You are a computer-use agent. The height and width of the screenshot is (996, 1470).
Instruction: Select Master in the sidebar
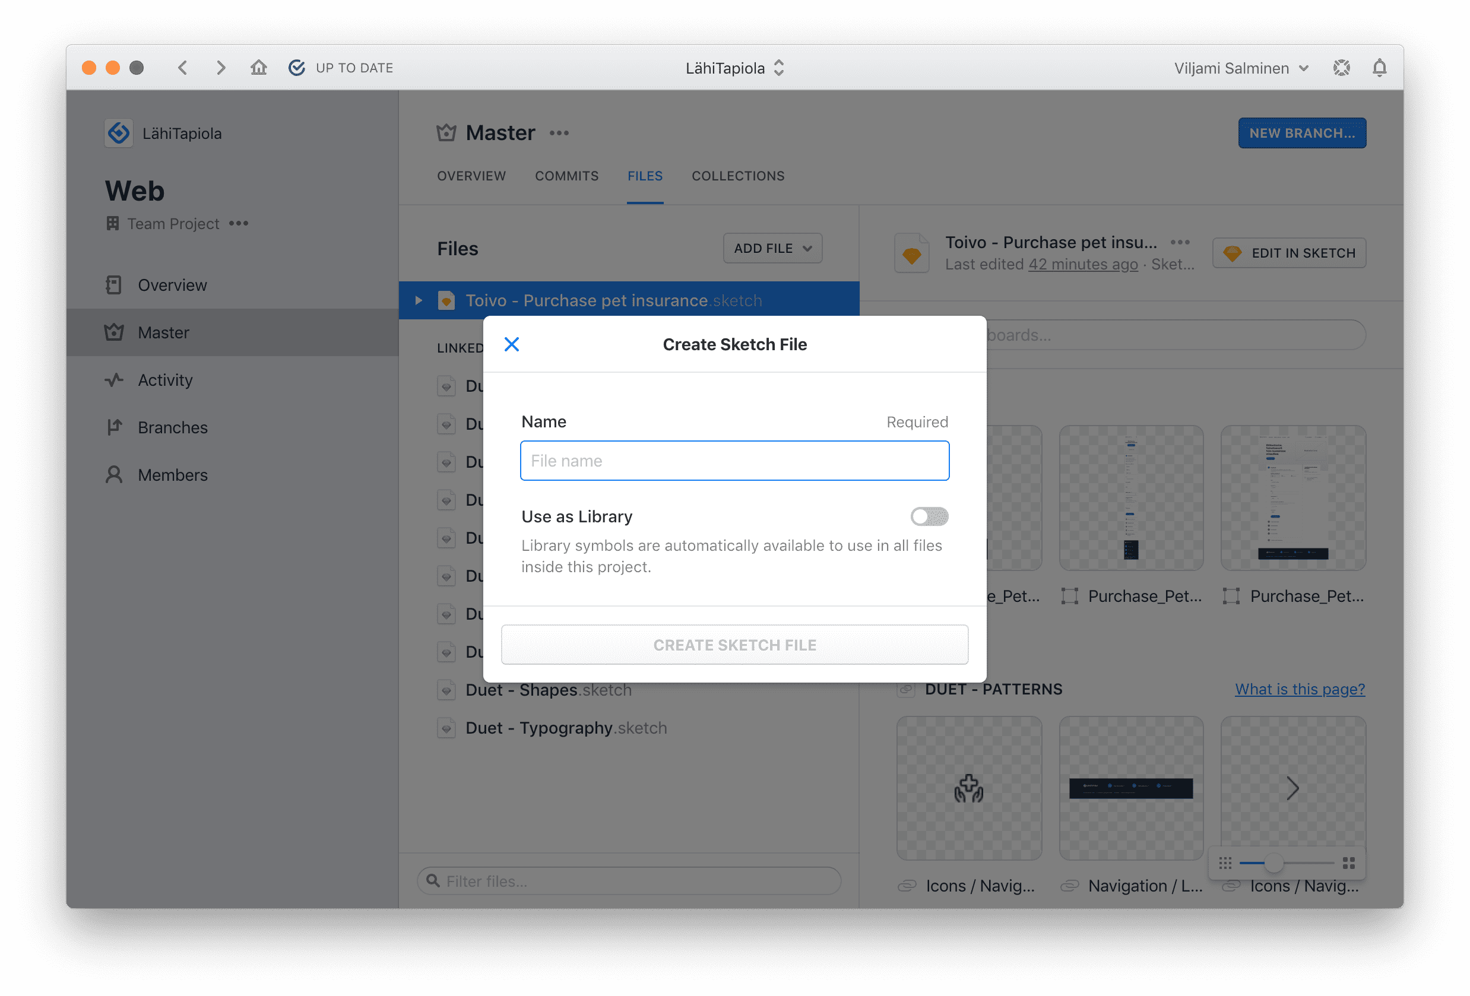(232, 332)
